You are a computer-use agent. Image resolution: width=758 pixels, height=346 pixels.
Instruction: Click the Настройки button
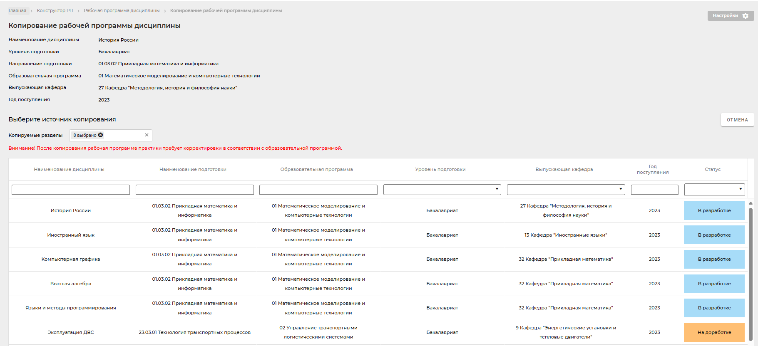pos(731,16)
